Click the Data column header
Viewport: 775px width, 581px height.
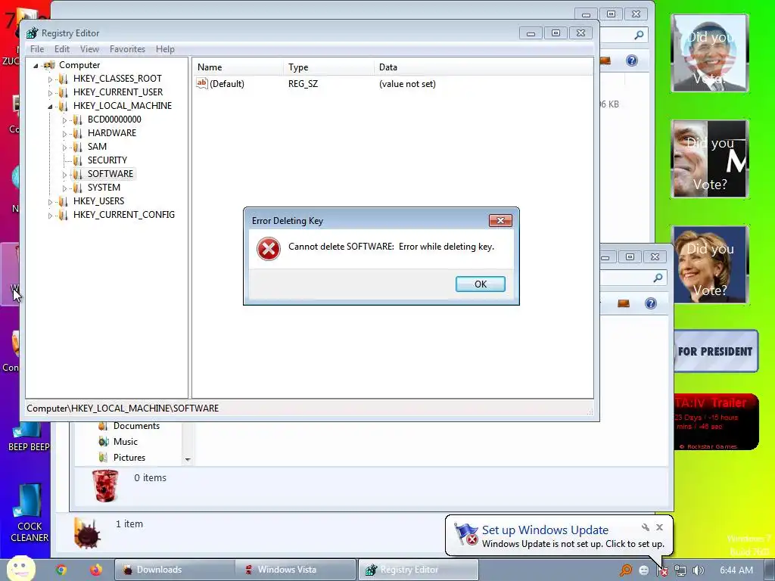[x=484, y=67]
